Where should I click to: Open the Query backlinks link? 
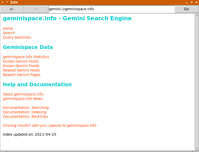click(x=17, y=37)
